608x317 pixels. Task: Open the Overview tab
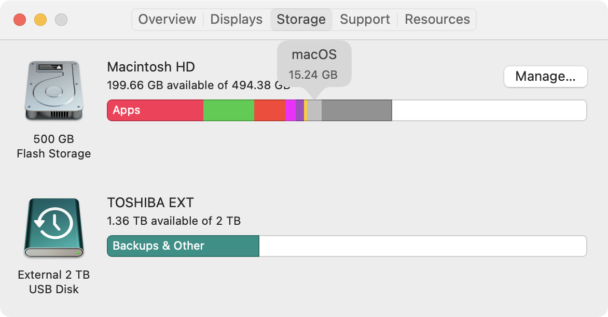(167, 19)
